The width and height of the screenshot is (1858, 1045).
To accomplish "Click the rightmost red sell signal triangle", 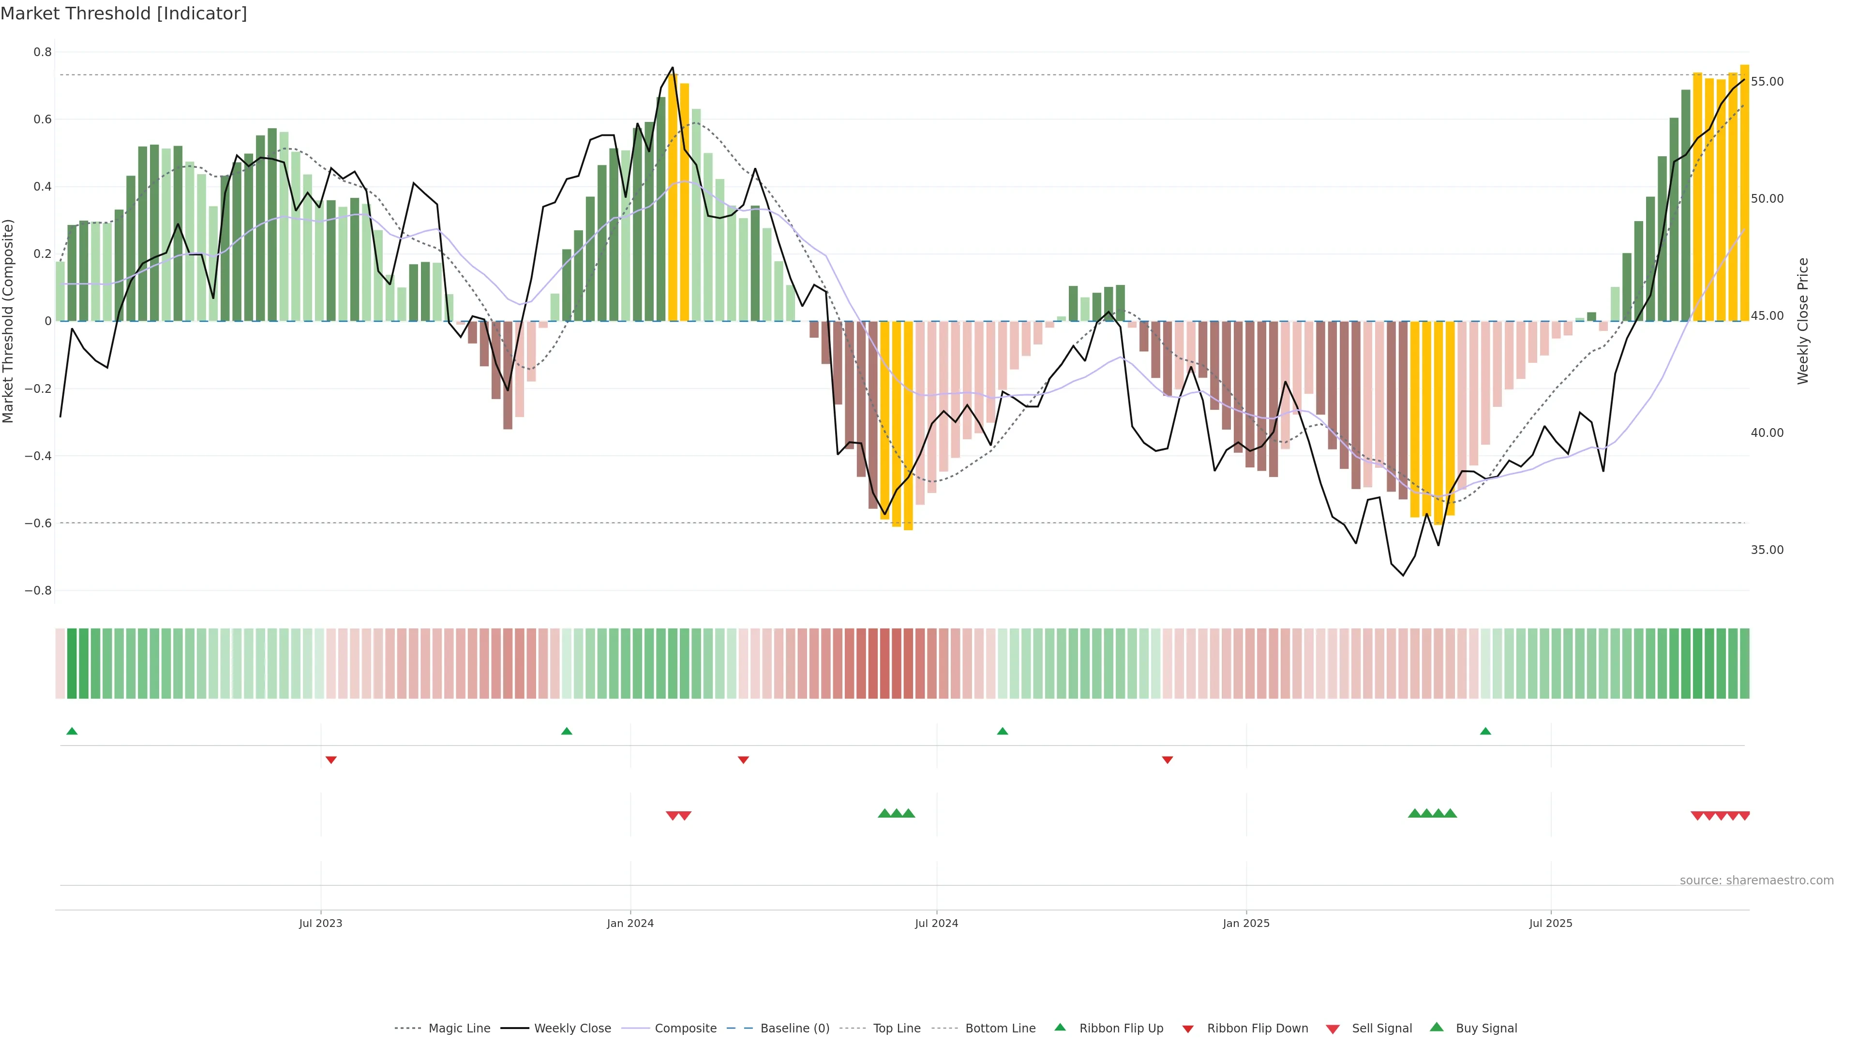I will click(x=1744, y=816).
